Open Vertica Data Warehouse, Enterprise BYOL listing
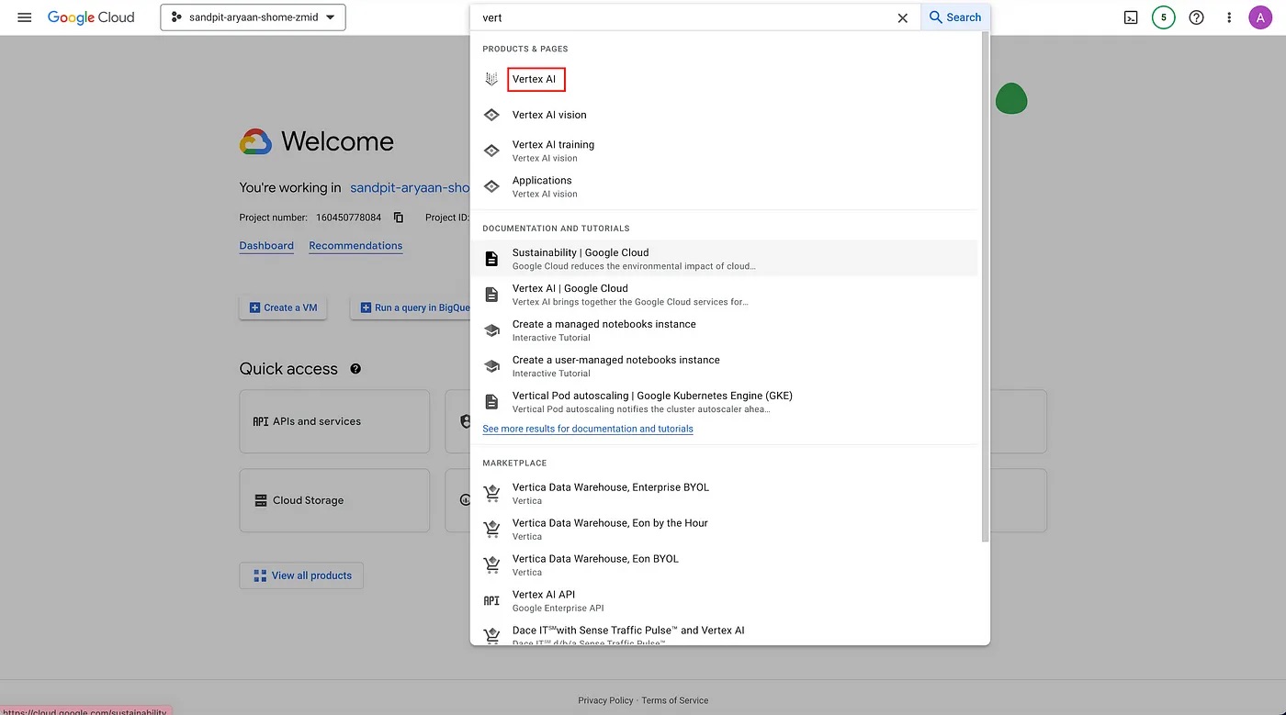 pyautogui.click(x=724, y=494)
